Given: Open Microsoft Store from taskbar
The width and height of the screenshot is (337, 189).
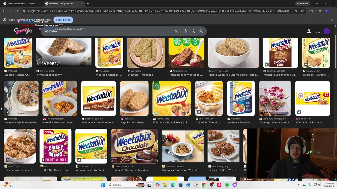Looking at the screenshot, I should 180,185.
